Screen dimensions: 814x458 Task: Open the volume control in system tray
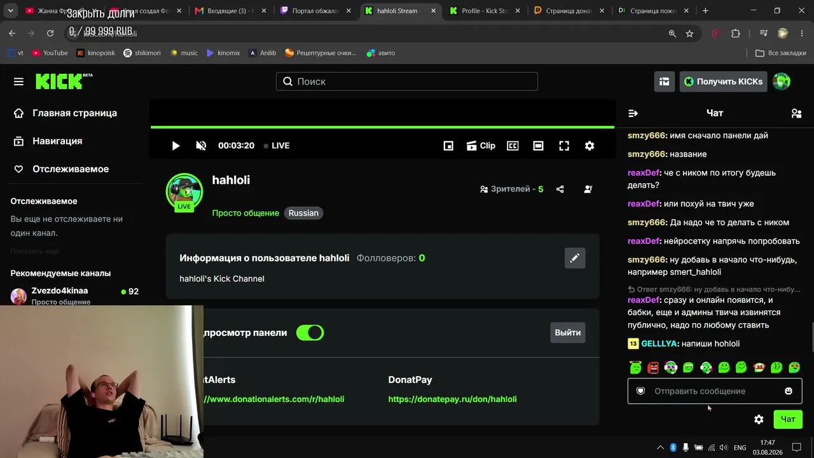point(724,447)
